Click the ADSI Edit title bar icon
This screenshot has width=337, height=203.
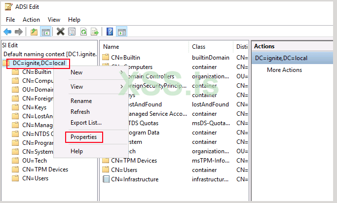coord(8,7)
